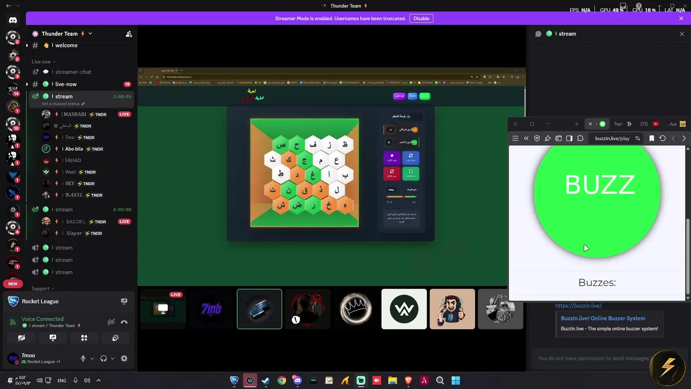691x389 pixels.
Task: Stream Rocket League screen-share icon
Action: point(124,301)
